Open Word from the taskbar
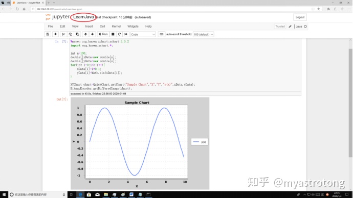 tap(131, 194)
